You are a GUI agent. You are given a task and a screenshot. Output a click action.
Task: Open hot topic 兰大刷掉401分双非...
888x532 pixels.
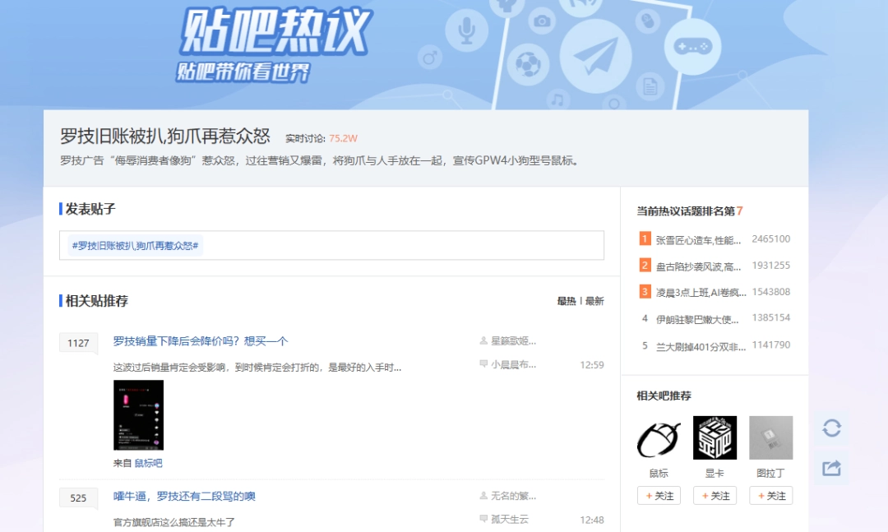tap(701, 347)
